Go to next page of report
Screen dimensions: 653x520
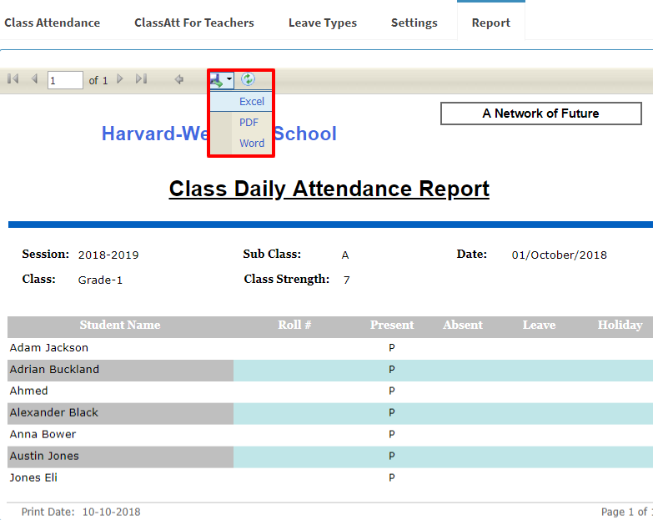(120, 78)
